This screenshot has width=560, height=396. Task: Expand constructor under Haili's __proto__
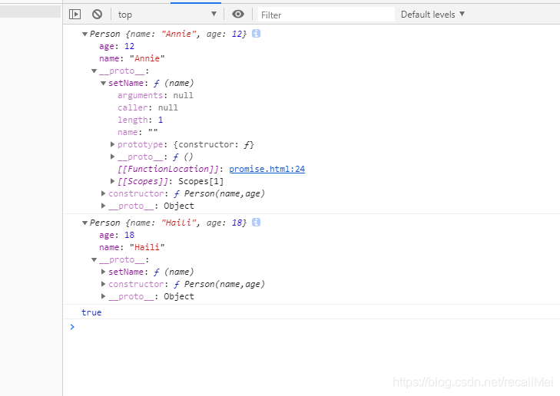(x=103, y=284)
